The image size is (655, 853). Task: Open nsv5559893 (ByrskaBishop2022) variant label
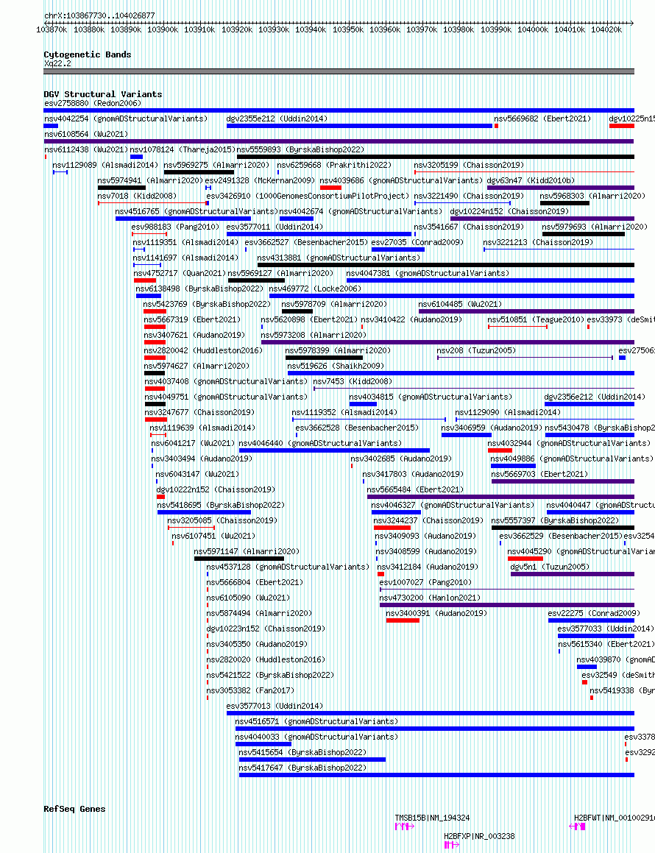(x=300, y=149)
